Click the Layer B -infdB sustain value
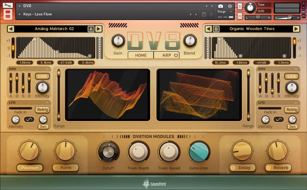The width and height of the screenshot is (307, 190). click(262, 63)
